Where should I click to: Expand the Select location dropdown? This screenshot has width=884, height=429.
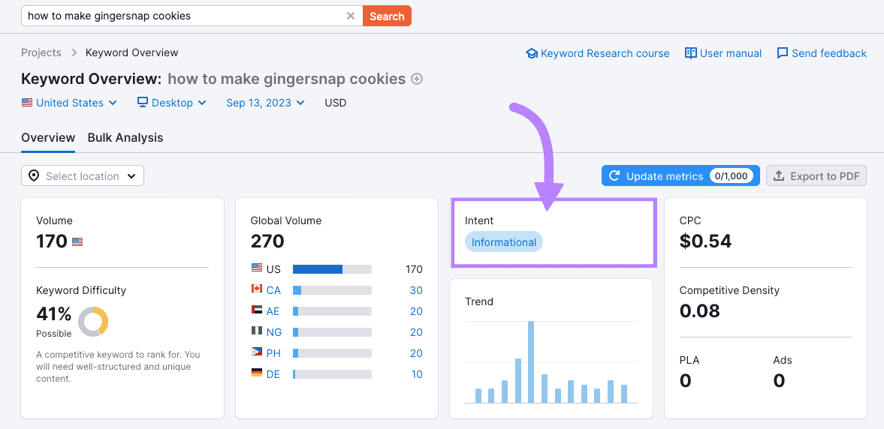tap(83, 175)
